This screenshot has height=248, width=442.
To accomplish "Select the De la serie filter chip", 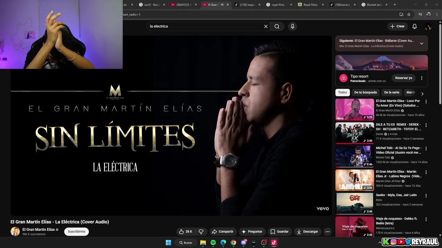I will [392, 92].
